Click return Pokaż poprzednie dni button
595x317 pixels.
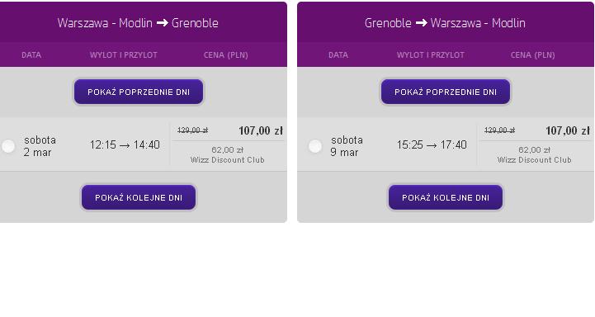[x=446, y=92]
